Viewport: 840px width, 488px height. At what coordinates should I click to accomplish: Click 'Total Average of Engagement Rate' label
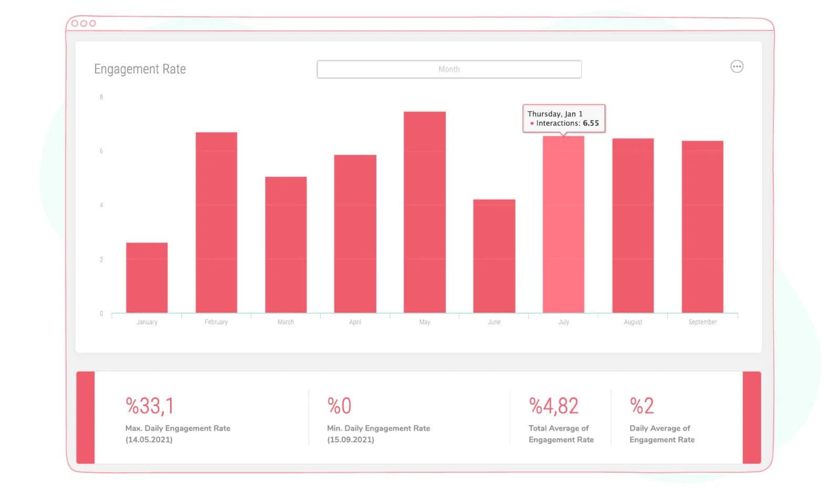561,434
